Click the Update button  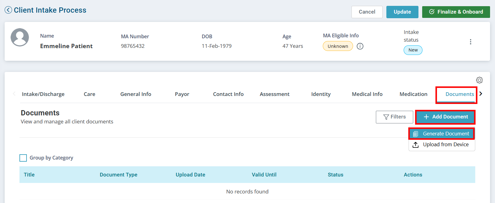coord(402,12)
